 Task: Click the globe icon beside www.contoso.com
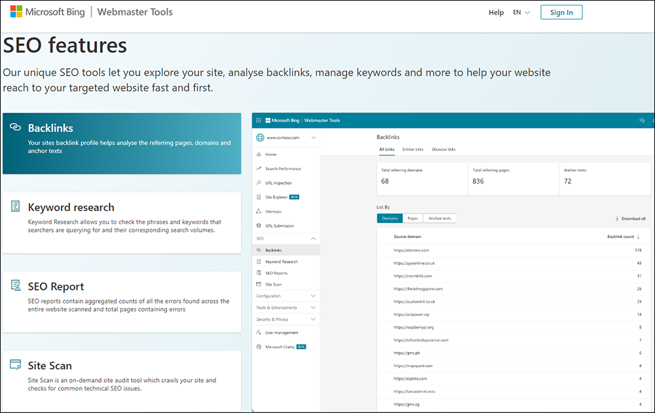(x=260, y=138)
